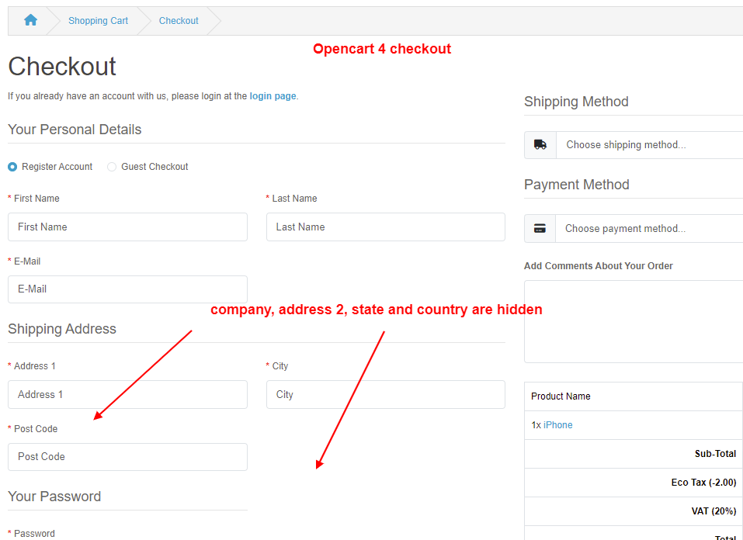743x540 pixels.
Task: Click the Your Personal Details heading
Action: pyautogui.click(x=75, y=130)
